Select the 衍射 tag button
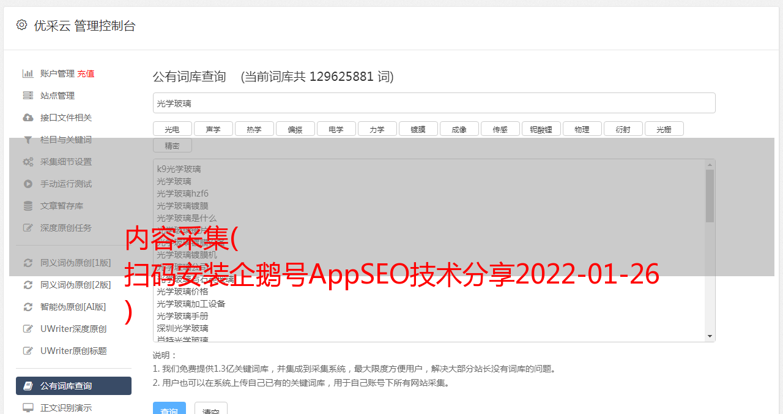Image resolution: width=783 pixels, height=414 pixels. (x=623, y=129)
